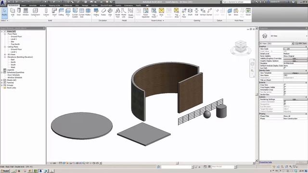Screen dimensions: 308x173
Task: Select the Room Separator tool
Action: [x=145, y=13]
